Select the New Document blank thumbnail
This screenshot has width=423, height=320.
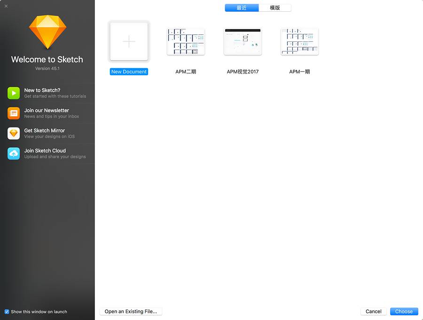129,41
